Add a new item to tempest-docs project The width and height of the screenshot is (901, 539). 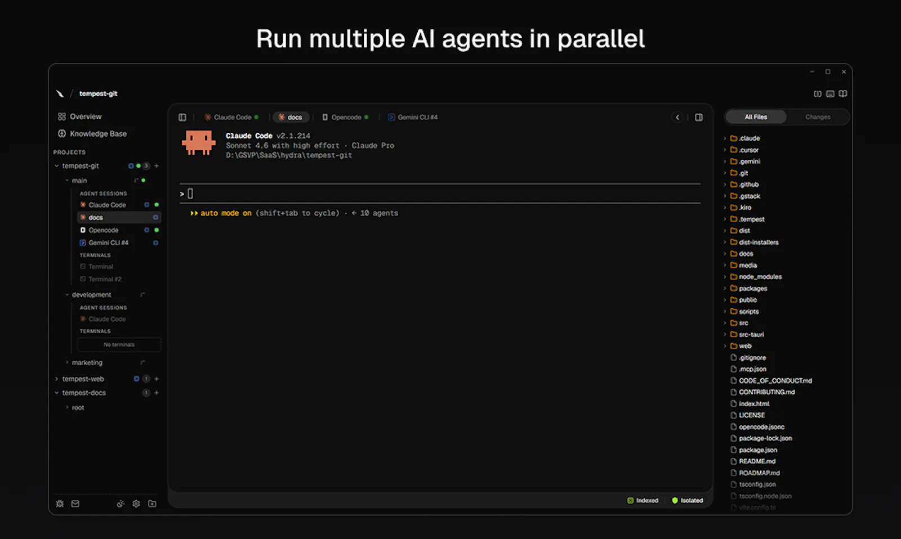click(157, 393)
